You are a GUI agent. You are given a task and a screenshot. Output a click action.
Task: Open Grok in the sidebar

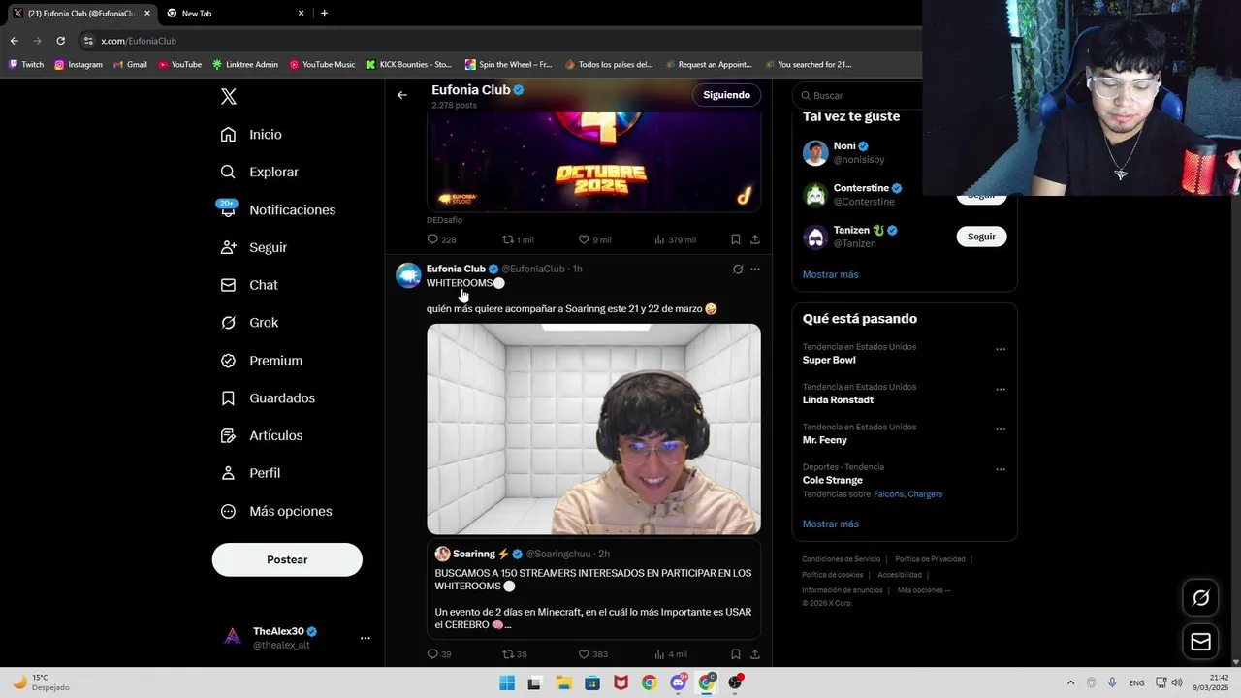click(x=248, y=323)
